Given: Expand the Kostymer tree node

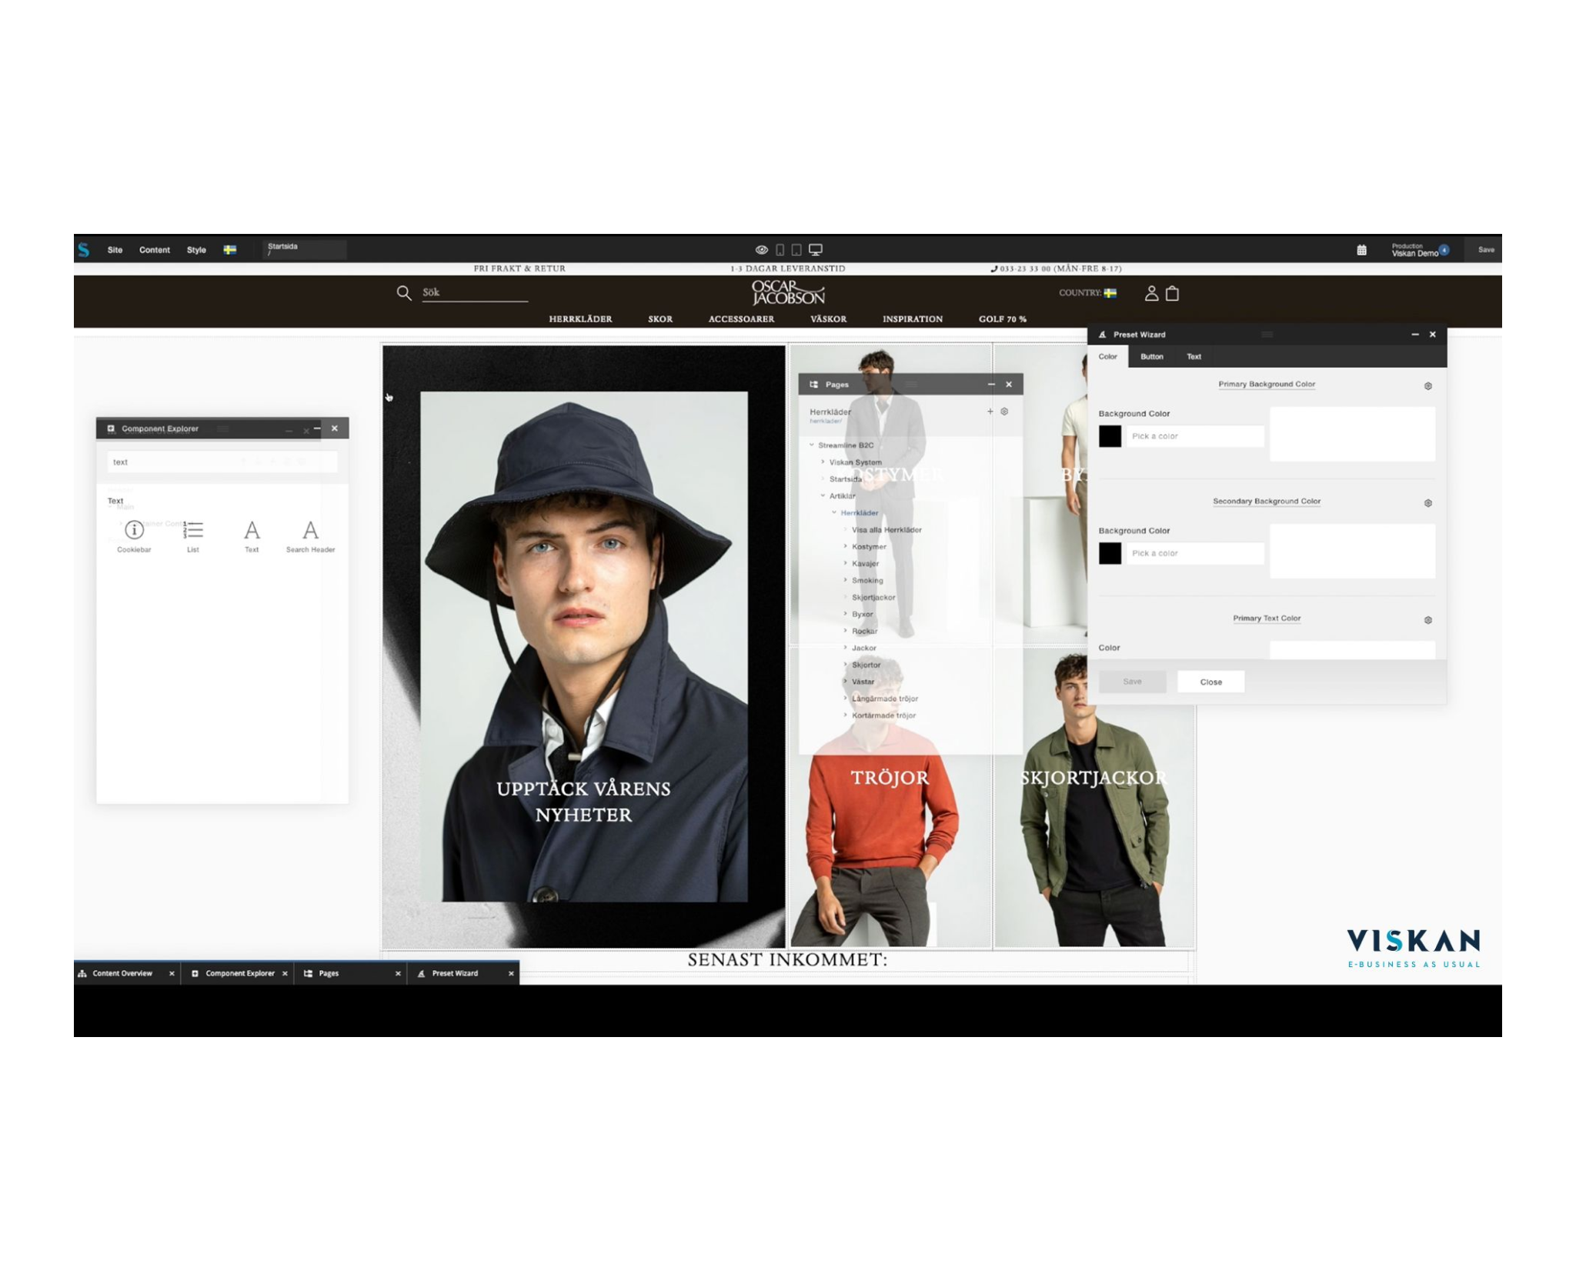Looking at the screenshot, I should point(845,547).
